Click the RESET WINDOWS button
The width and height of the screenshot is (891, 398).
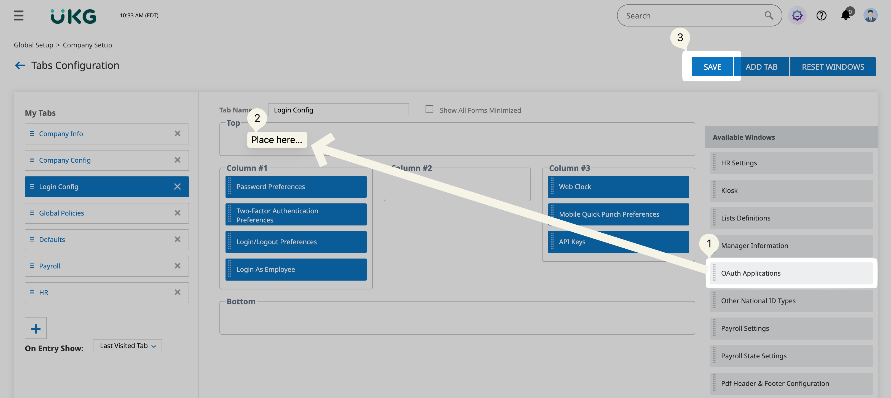(833, 67)
